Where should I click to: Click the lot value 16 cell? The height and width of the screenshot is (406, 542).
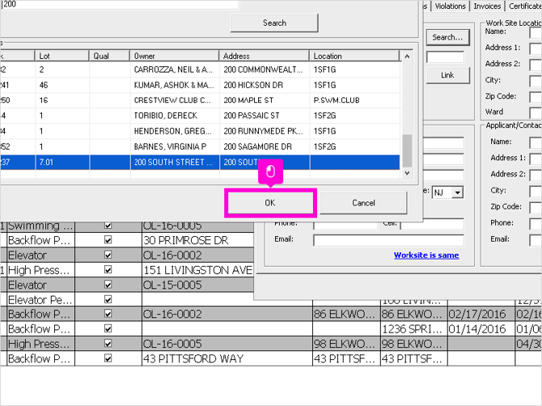pyautogui.click(x=62, y=100)
